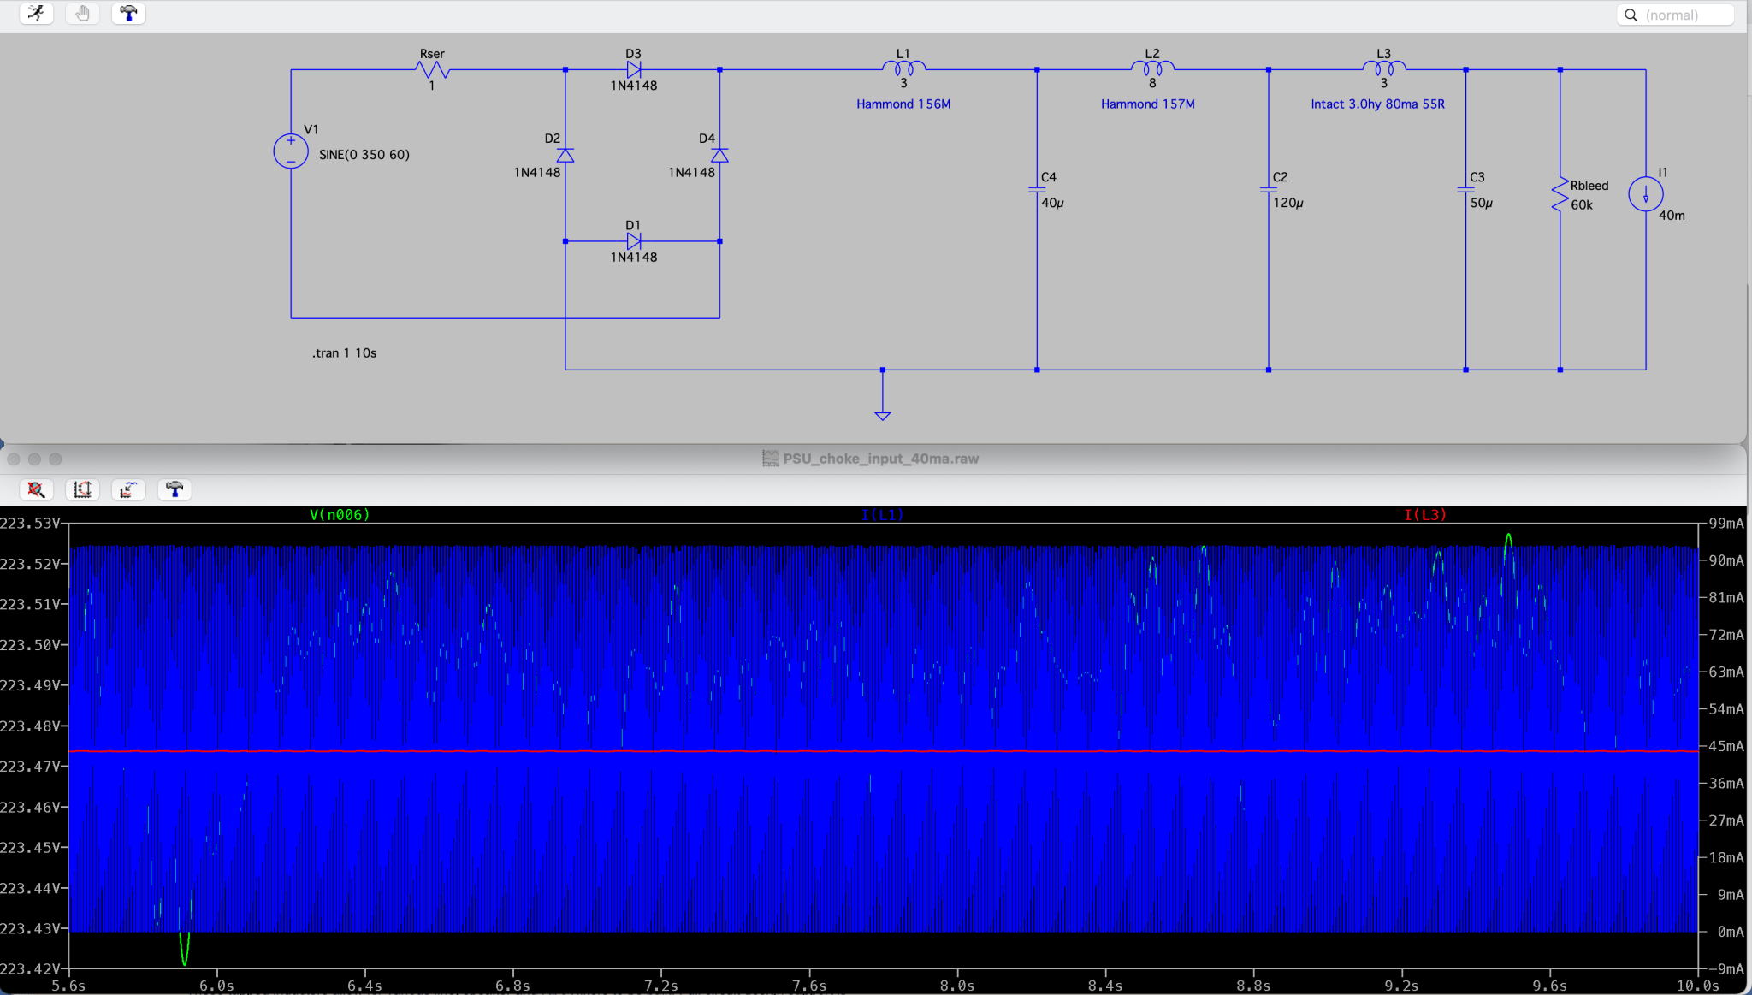This screenshot has width=1752, height=995.
Task: Click the 8.0s label on time axis
Action: (x=957, y=986)
